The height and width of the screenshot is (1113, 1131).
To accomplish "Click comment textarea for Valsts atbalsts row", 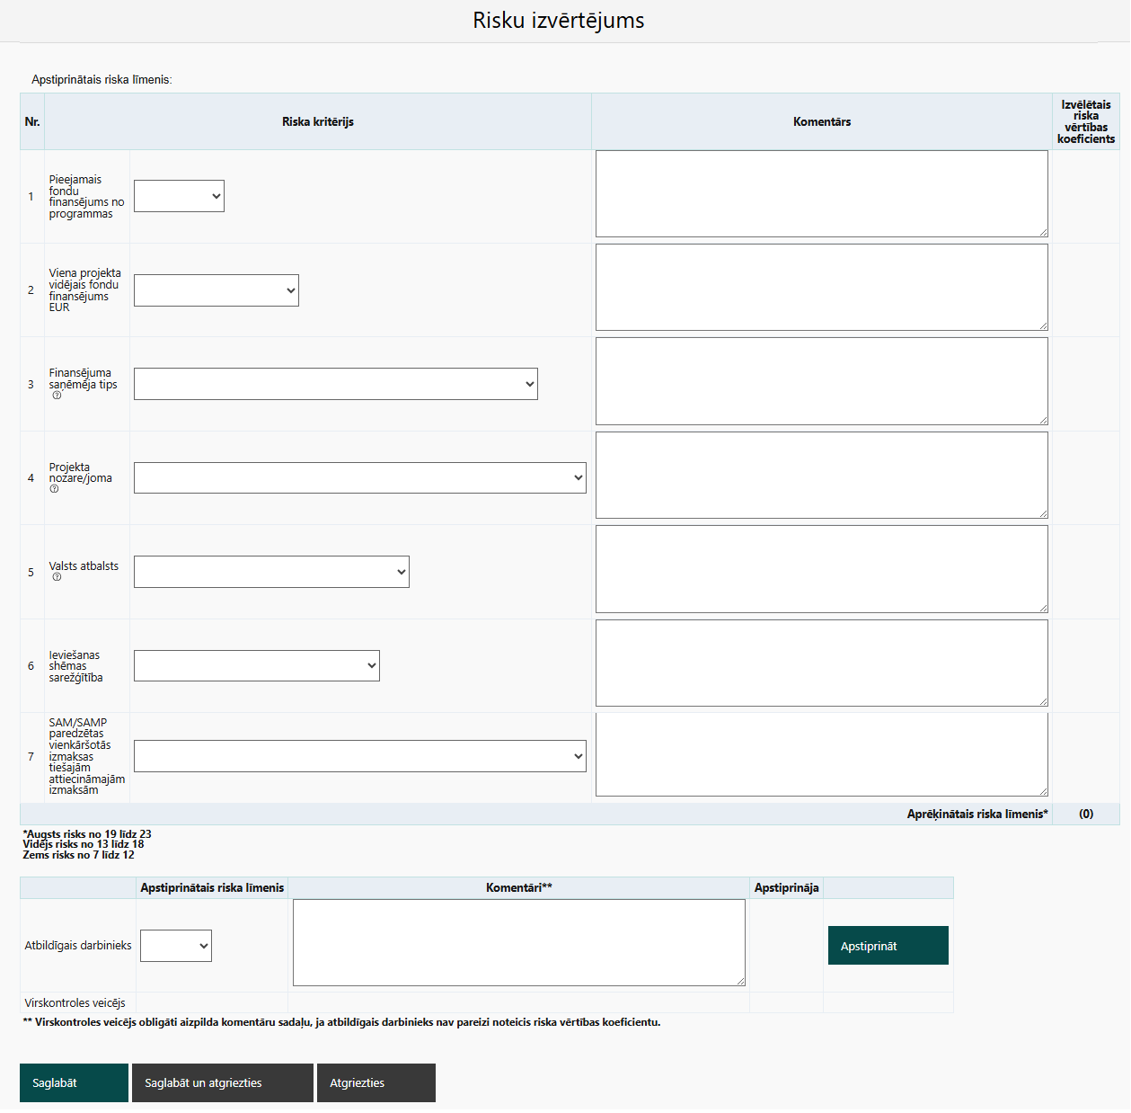I will tap(821, 569).
